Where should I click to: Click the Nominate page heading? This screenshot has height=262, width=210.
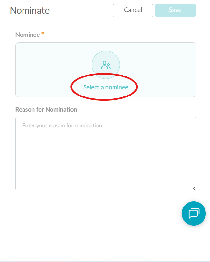tap(30, 10)
